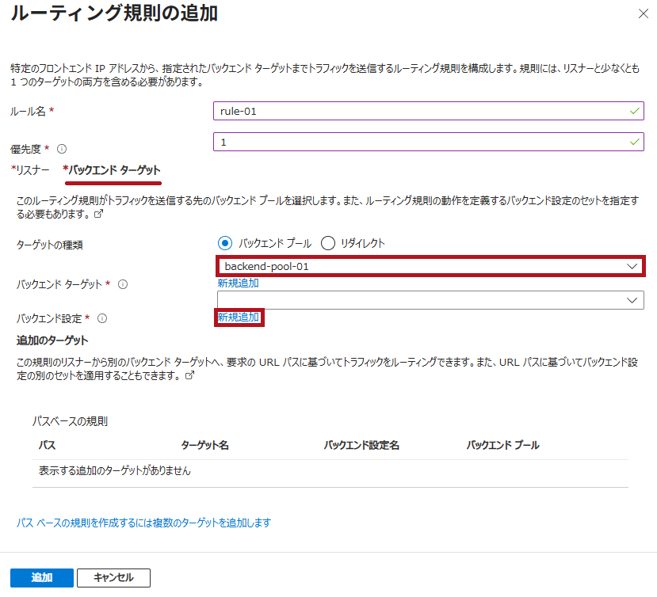Click the キャンセル button

[x=113, y=578]
